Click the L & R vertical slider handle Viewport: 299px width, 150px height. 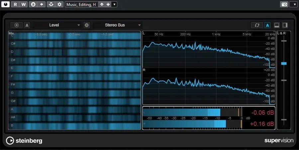coord(284,63)
